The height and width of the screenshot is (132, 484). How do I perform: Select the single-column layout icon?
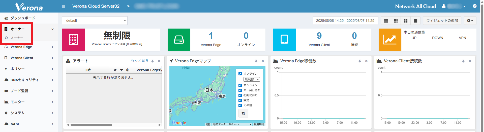click(415, 21)
